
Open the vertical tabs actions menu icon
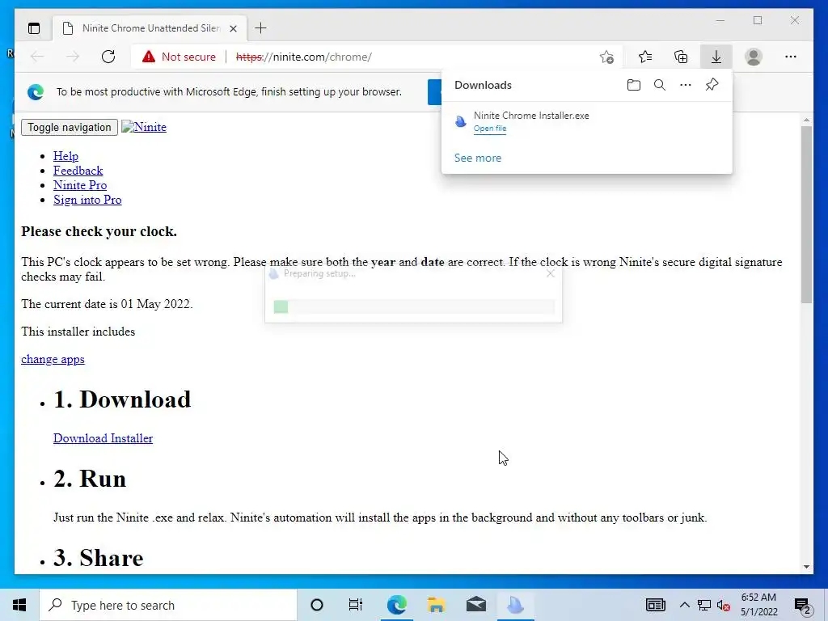34,28
